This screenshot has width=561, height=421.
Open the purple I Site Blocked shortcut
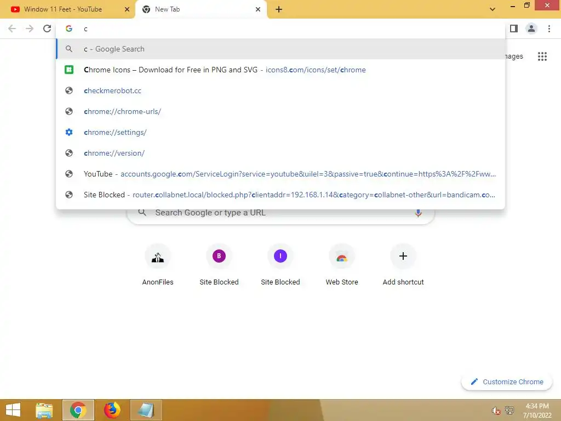[x=280, y=265]
